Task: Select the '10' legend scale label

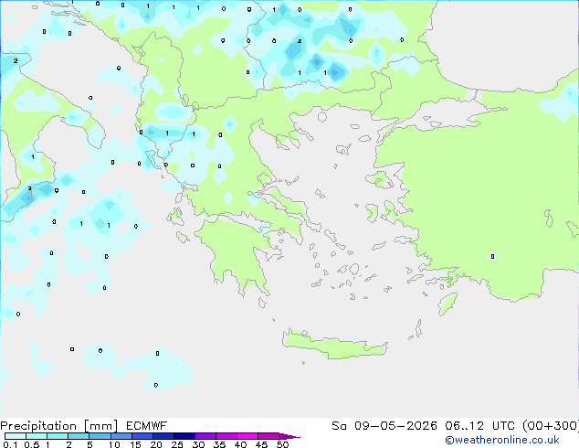Action: (x=114, y=444)
